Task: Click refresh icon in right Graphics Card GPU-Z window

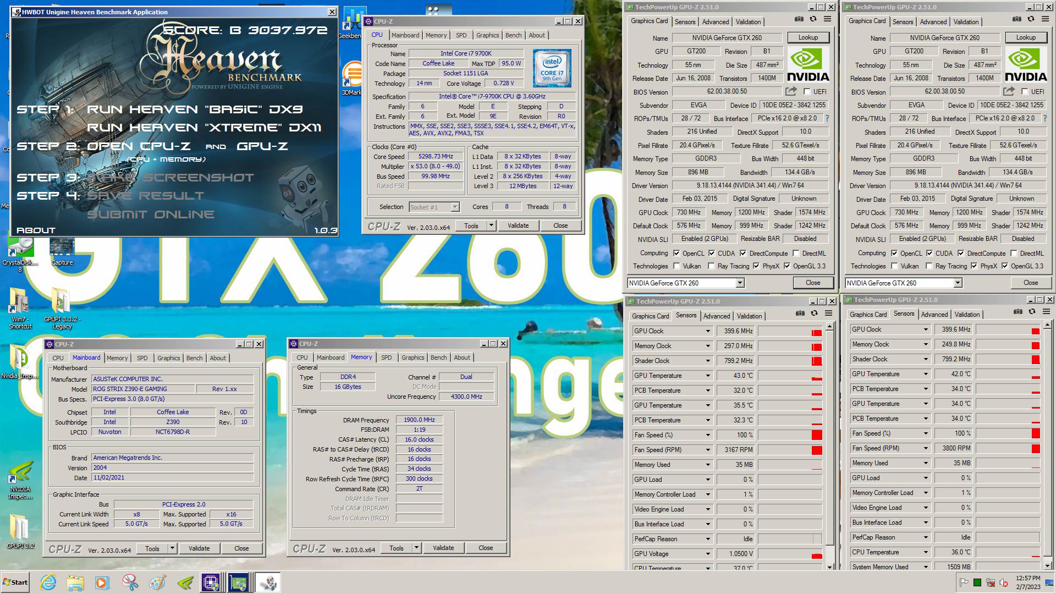Action: [x=1031, y=19]
